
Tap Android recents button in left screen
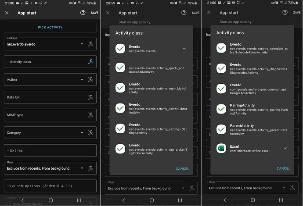tap(79, 200)
